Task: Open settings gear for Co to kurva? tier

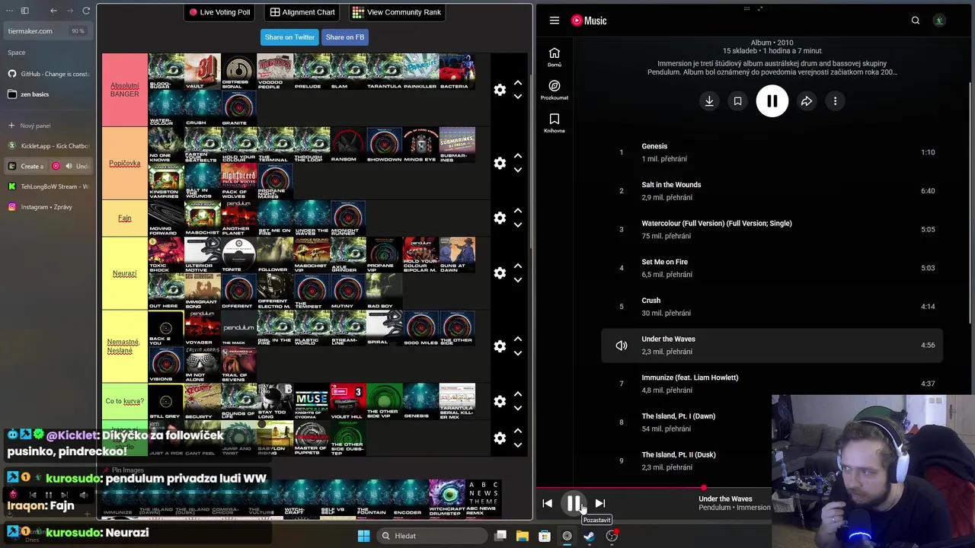Action: (500, 401)
